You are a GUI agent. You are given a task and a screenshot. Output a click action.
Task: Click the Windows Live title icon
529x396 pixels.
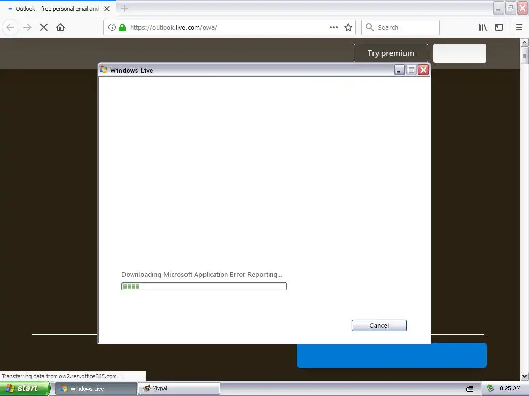pos(103,70)
